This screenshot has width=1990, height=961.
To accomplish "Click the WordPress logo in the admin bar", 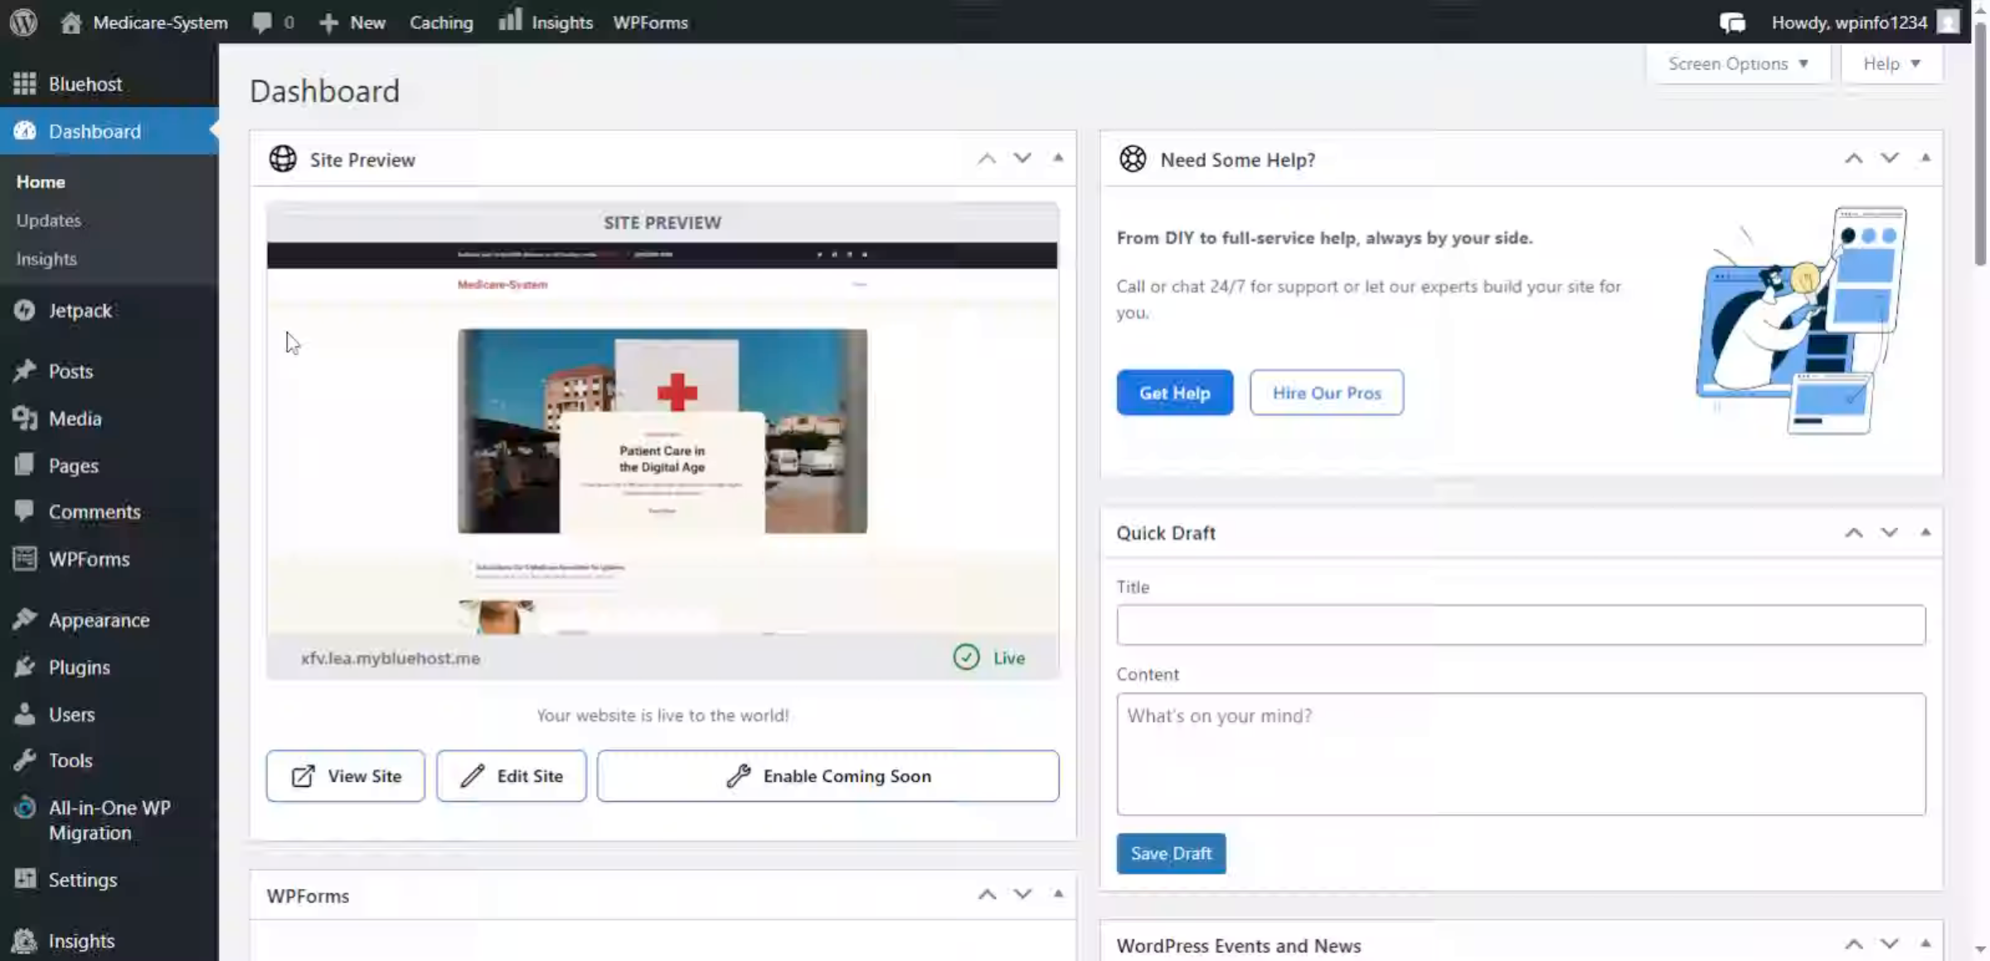I will [x=22, y=22].
